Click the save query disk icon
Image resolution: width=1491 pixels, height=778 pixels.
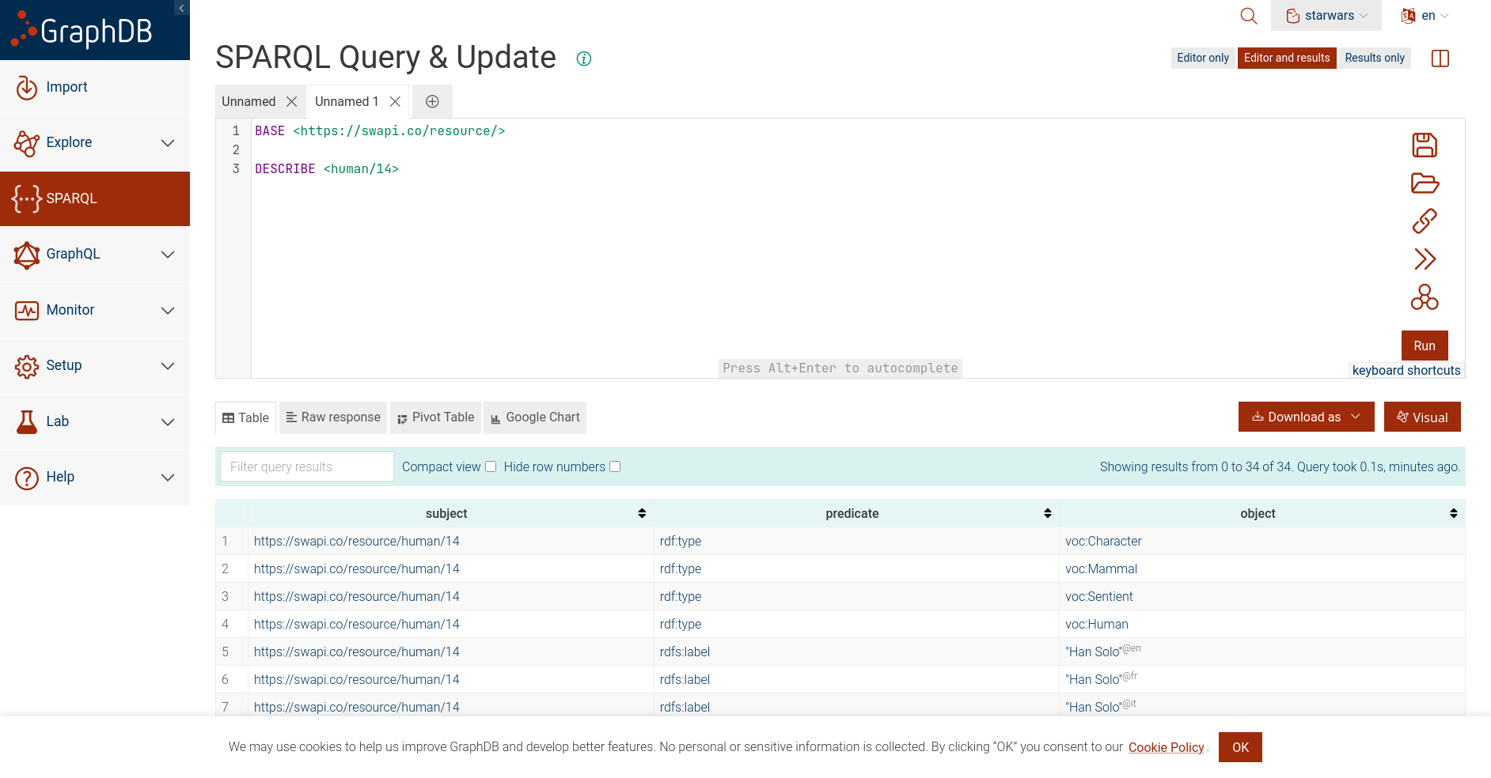(x=1425, y=145)
